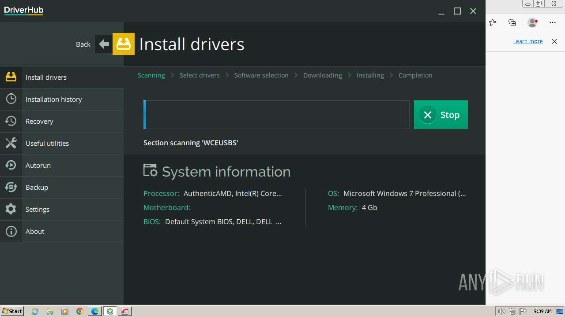
Task: Select the Installing step
Action: pos(370,75)
